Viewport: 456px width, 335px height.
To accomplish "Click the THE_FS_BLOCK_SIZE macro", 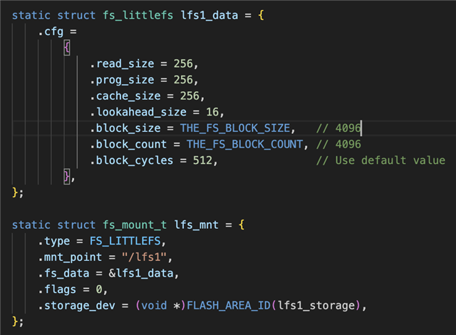I will click(235, 128).
